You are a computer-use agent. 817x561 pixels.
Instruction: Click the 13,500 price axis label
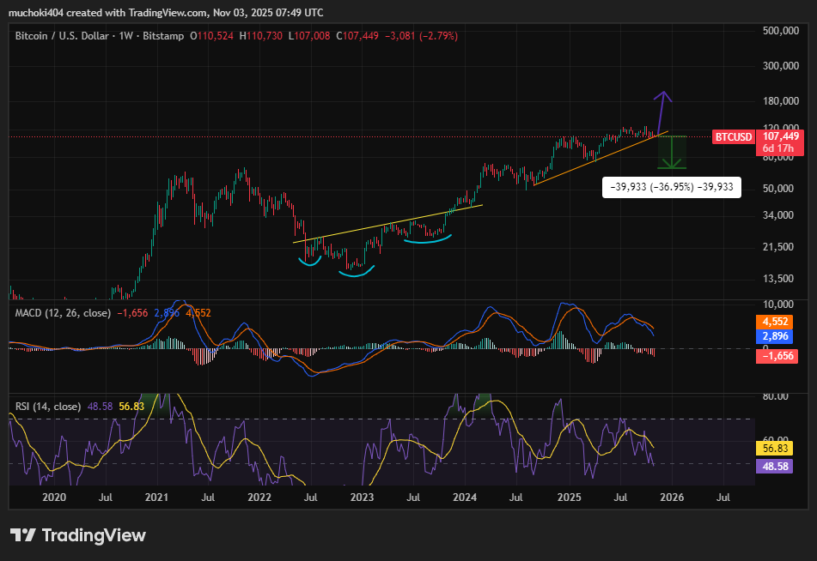(778, 279)
